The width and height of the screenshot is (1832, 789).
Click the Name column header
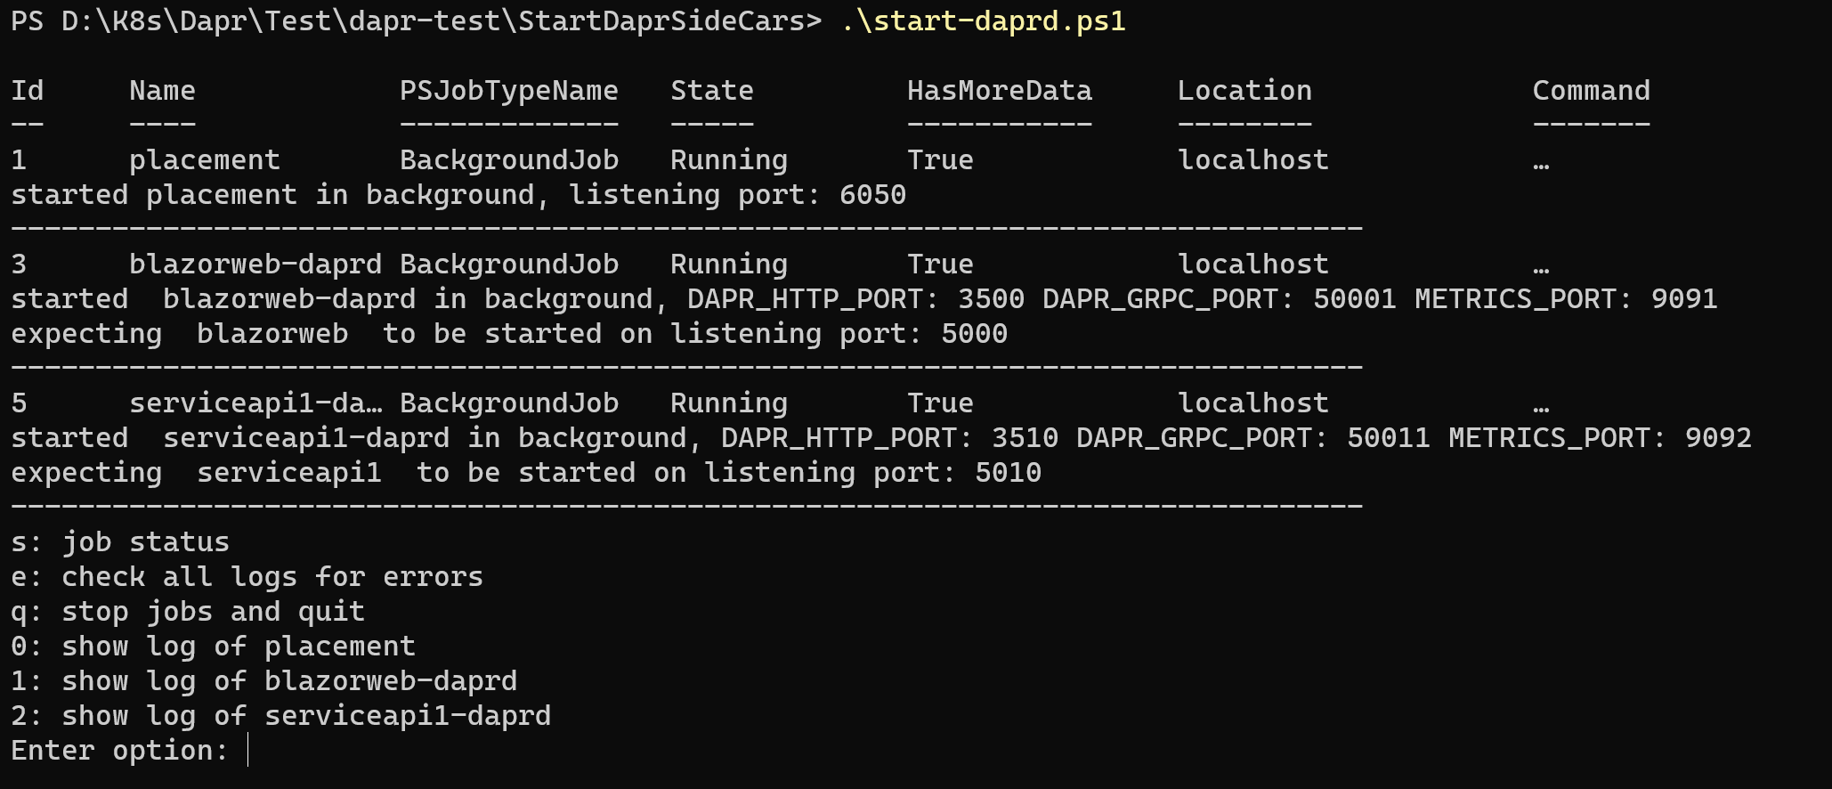point(162,91)
